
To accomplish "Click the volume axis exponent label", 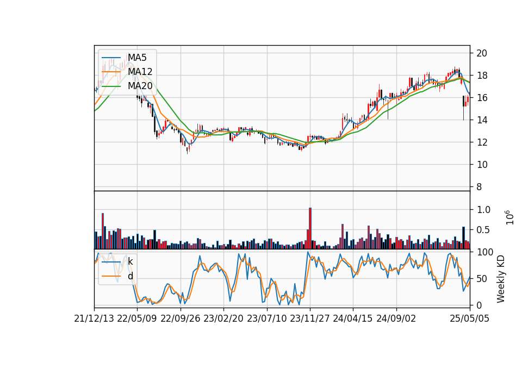I will (x=509, y=217).
